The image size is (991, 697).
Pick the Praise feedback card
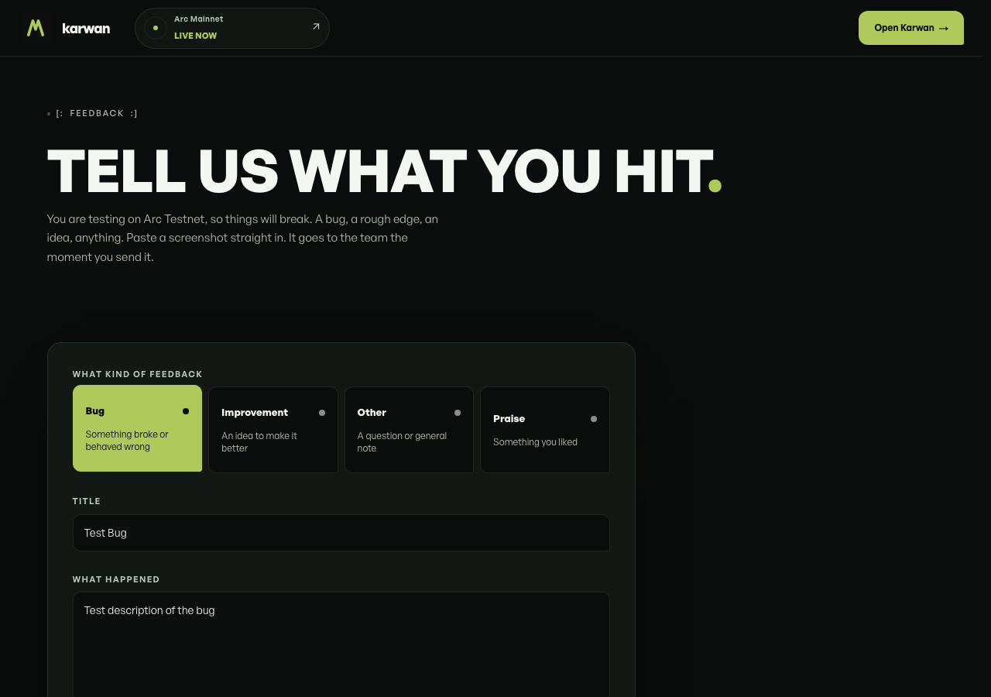[545, 430]
